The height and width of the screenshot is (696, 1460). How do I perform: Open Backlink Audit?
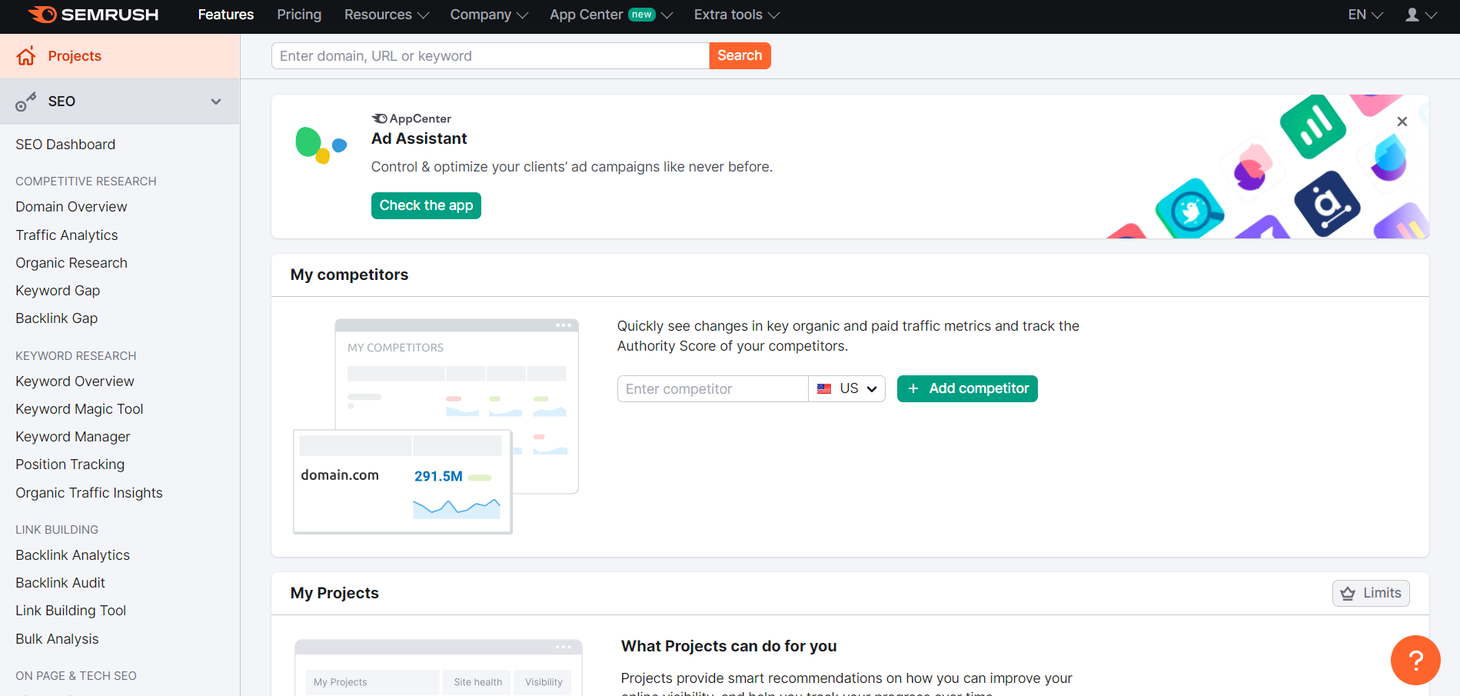pos(60,583)
